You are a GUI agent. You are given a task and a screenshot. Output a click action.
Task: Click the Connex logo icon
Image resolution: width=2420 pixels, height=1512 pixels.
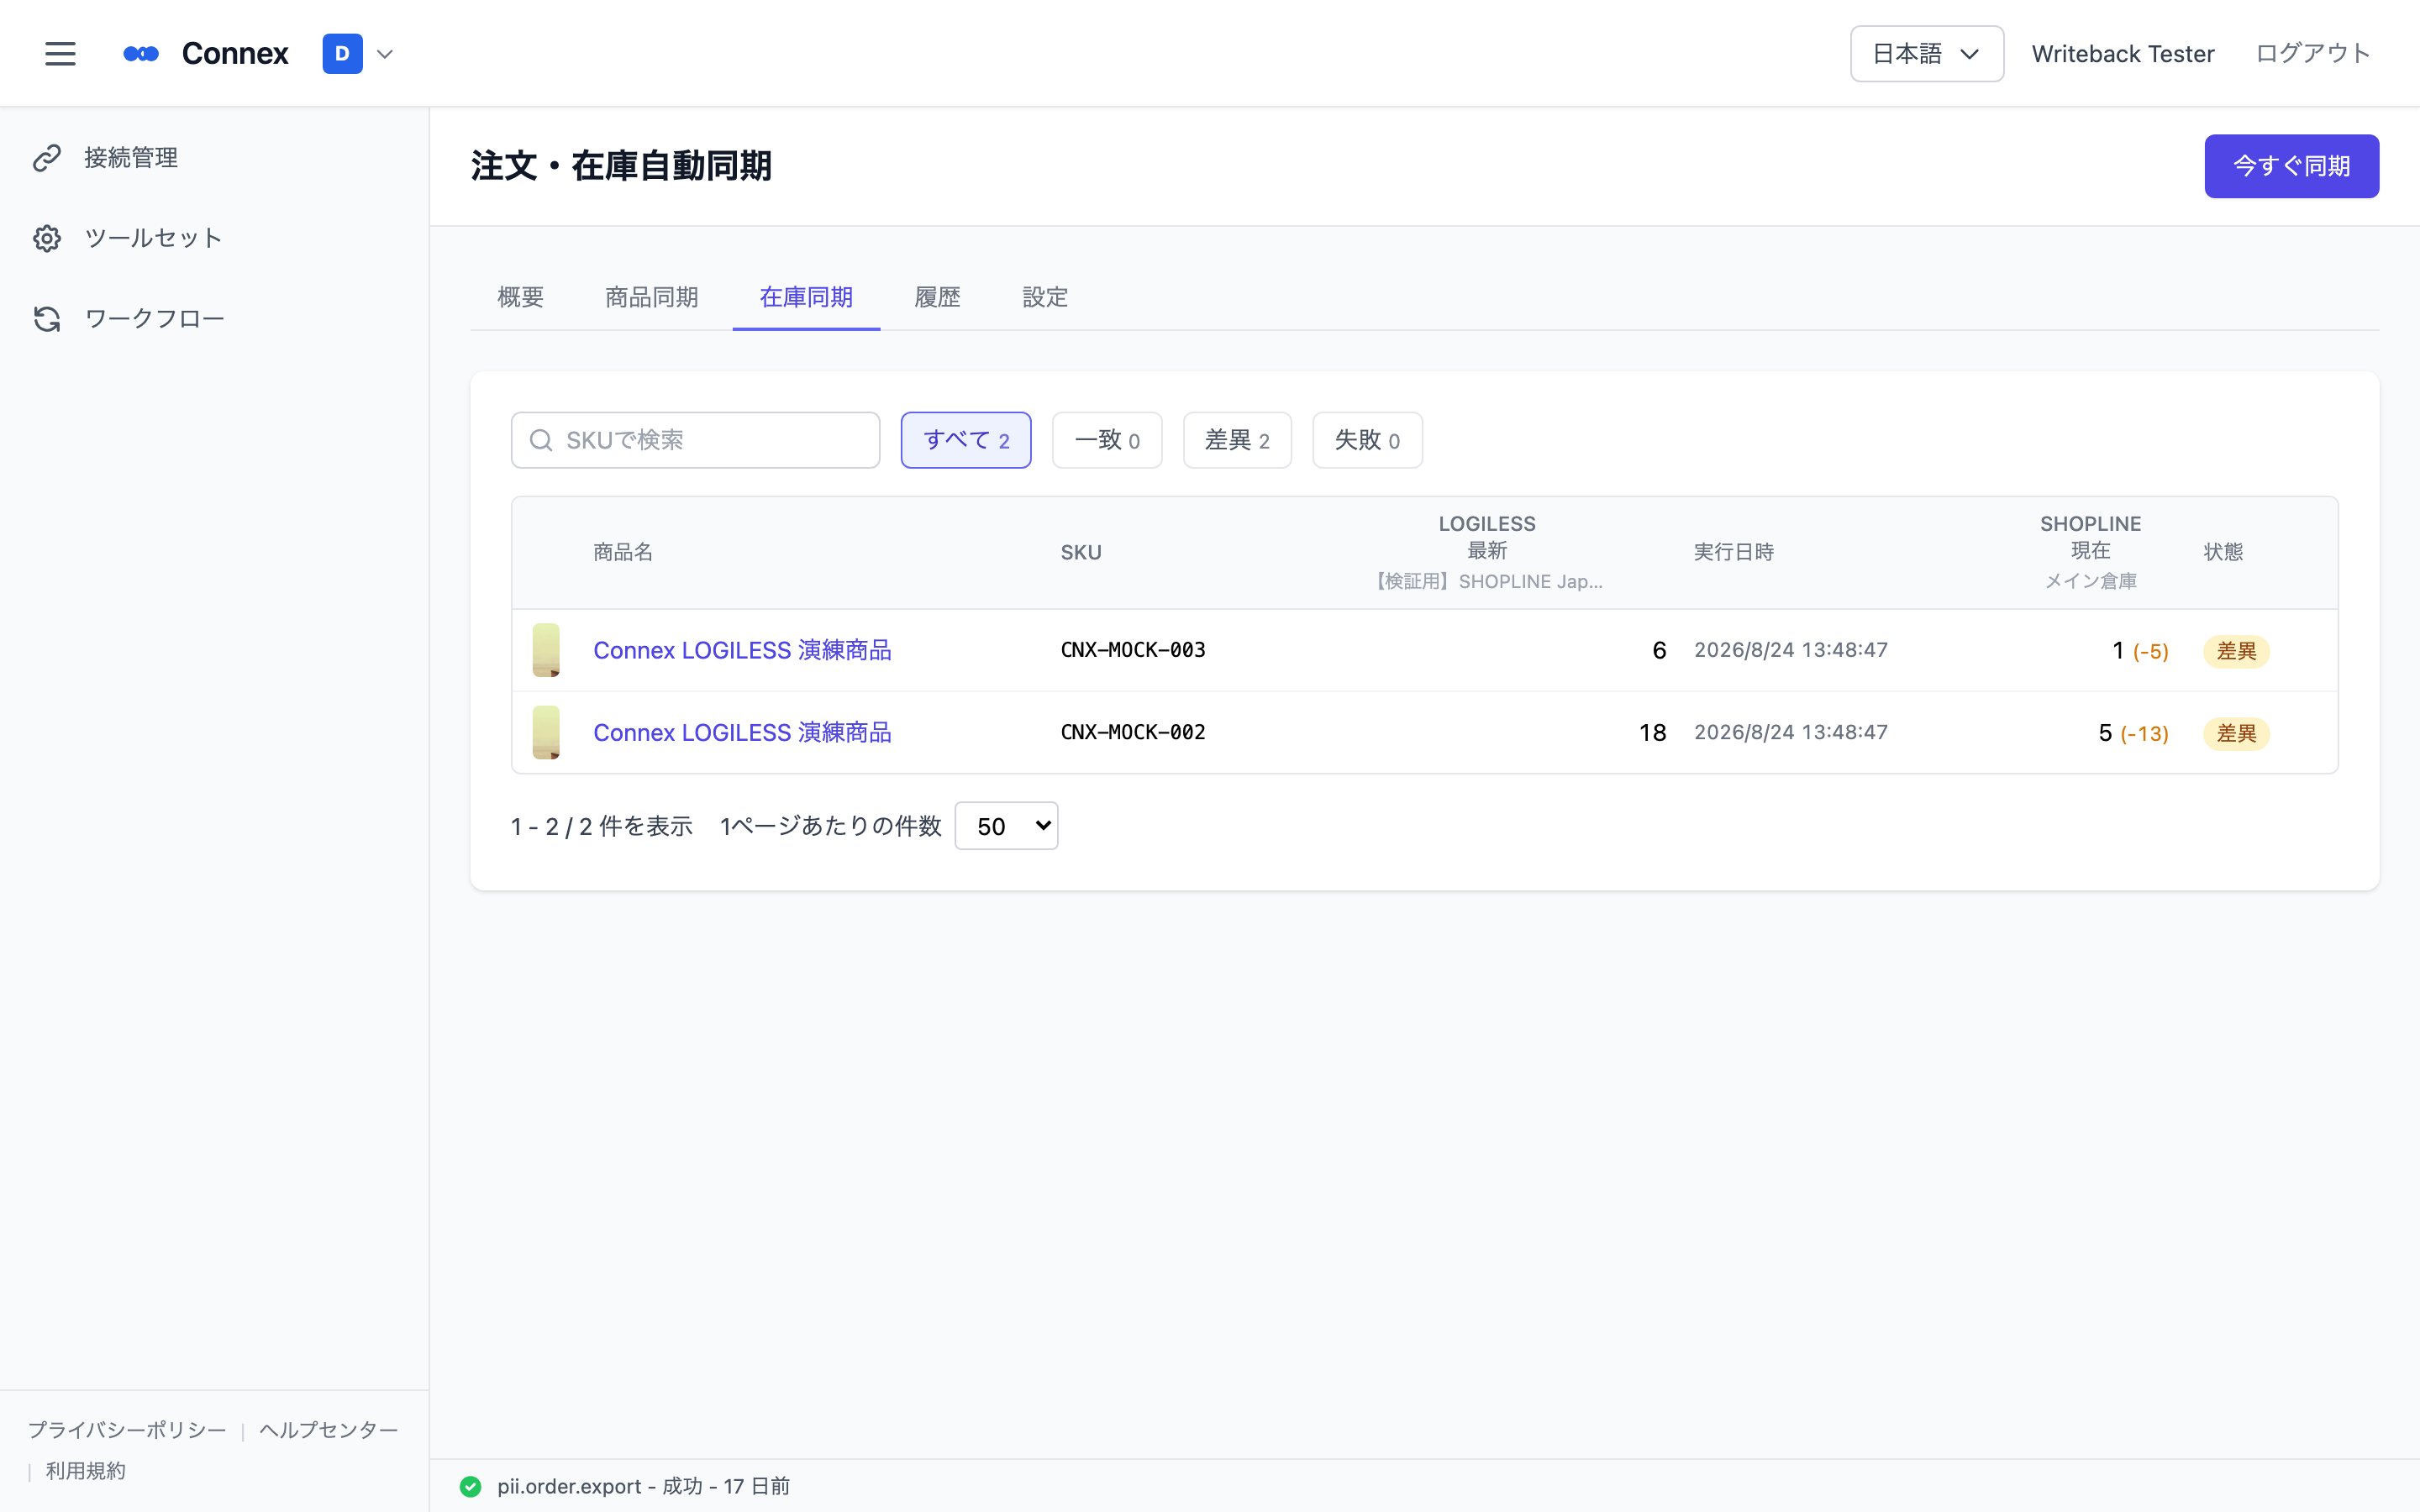[x=141, y=54]
